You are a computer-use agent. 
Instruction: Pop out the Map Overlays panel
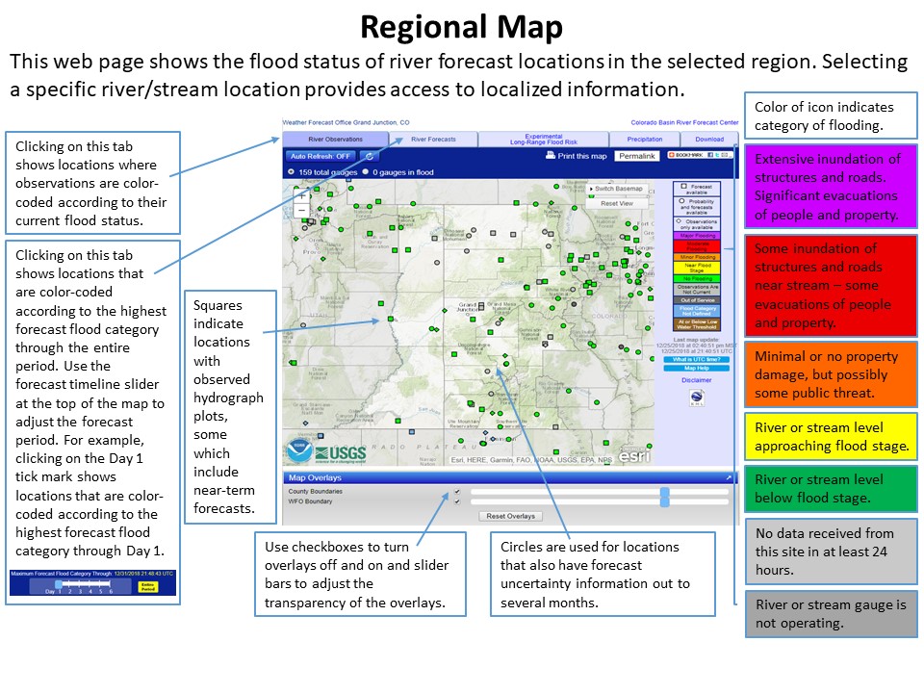[729, 477]
